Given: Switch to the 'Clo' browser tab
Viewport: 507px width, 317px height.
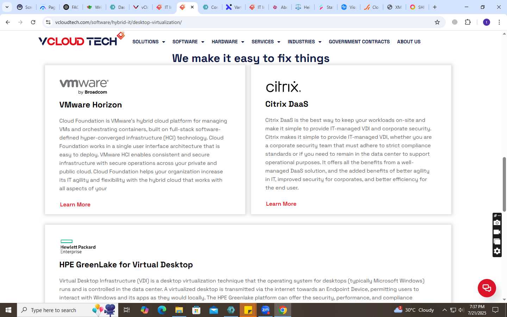Looking at the screenshot, I should click(372, 7).
